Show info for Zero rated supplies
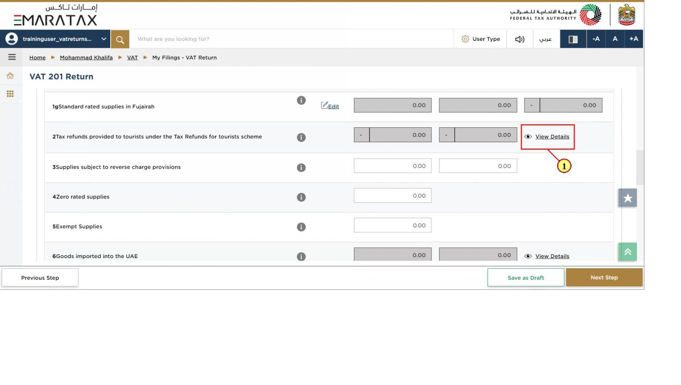681x385 pixels. 301,197
